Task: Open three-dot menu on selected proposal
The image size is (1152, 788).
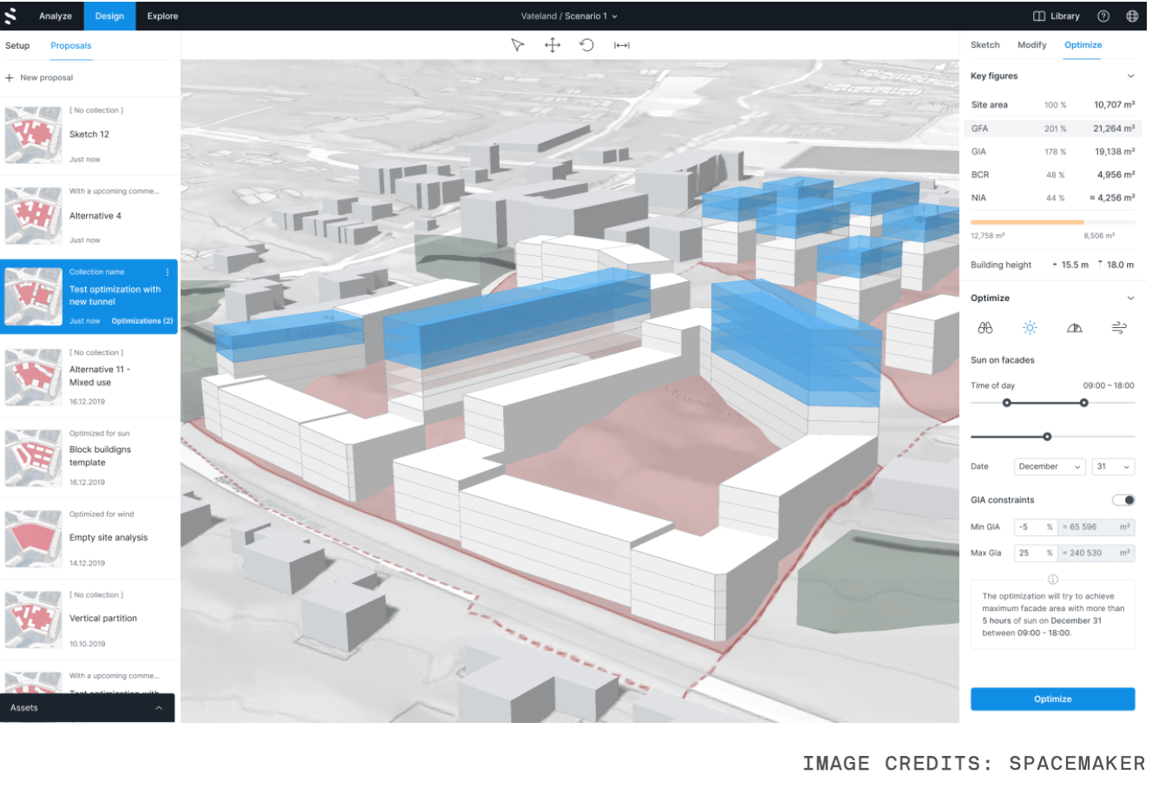Action: [x=167, y=273]
